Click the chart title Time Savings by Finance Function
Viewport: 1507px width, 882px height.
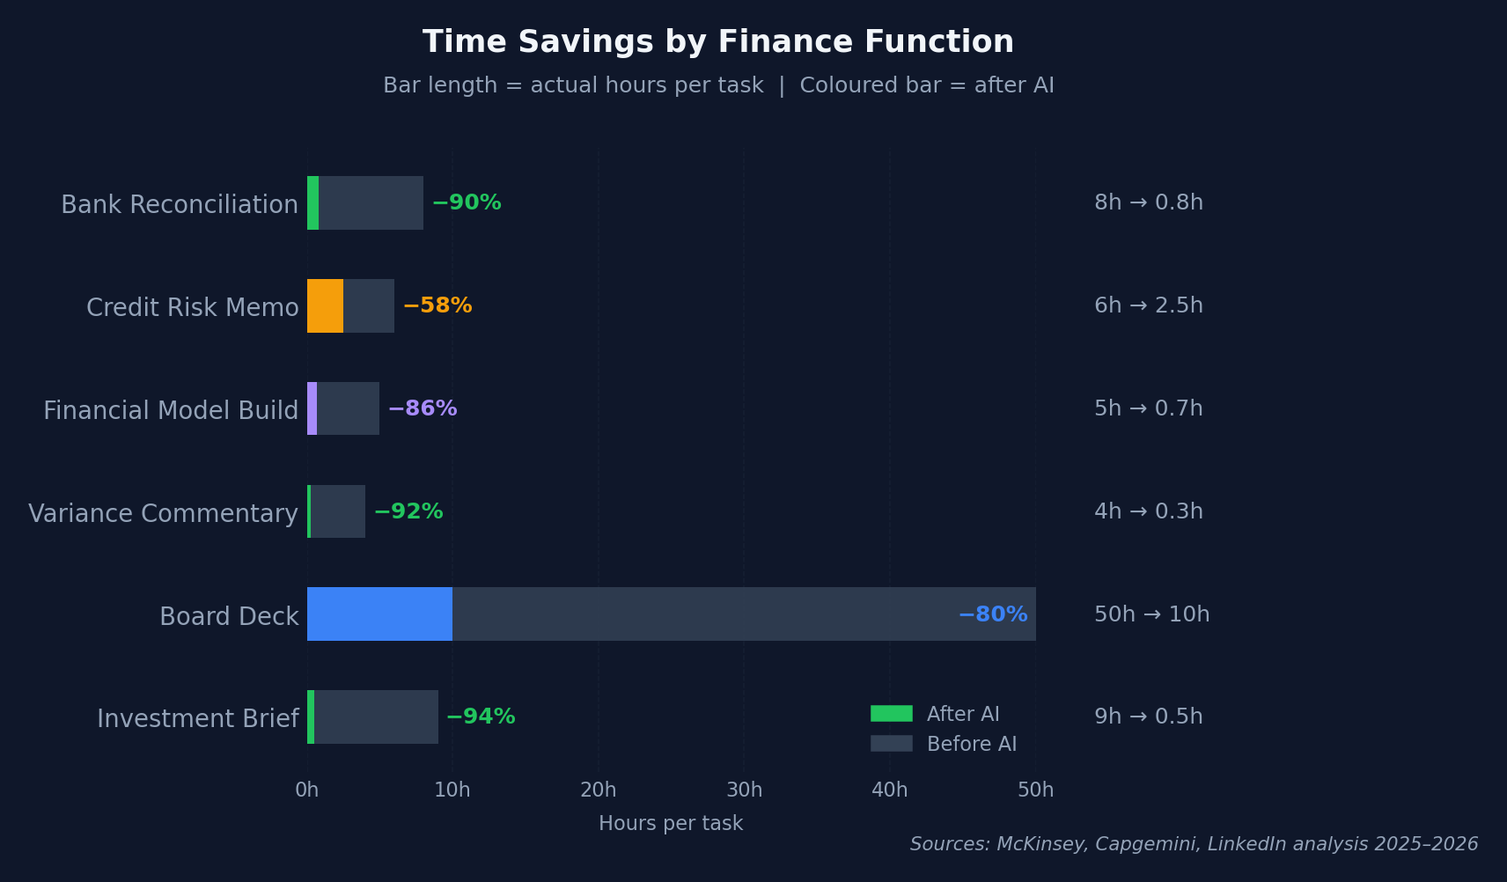[x=718, y=42]
